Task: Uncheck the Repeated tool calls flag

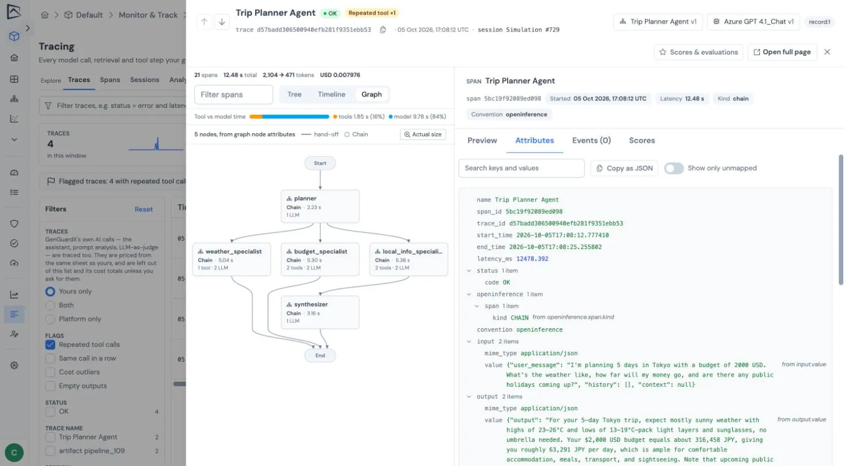Action: (50, 344)
